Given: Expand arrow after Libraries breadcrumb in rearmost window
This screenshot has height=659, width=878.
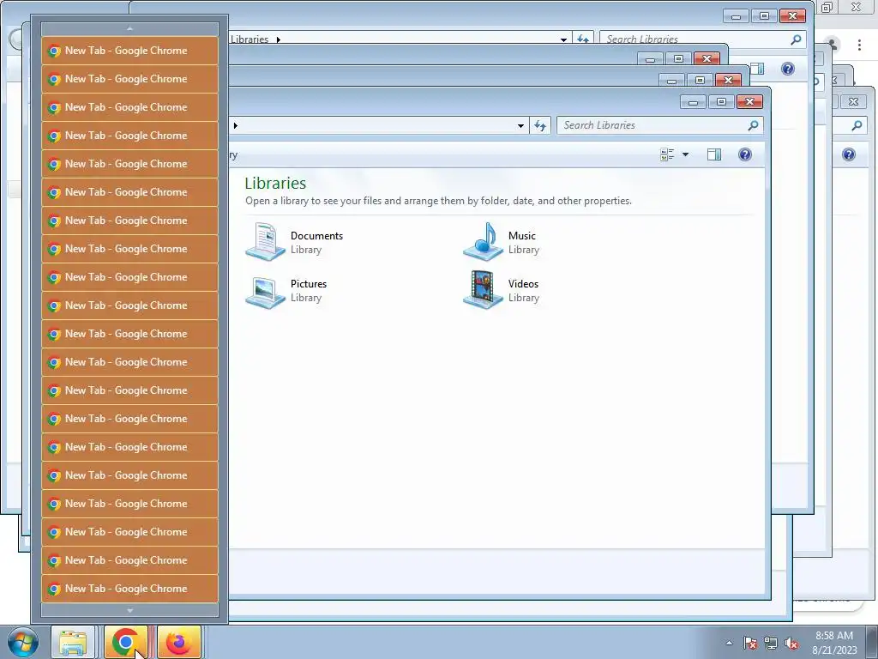Looking at the screenshot, I should pyautogui.click(x=279, y=39).
